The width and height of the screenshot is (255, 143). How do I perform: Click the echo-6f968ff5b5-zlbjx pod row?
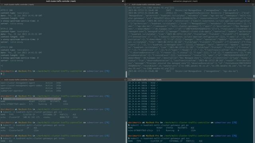click(x=162, y=131)
